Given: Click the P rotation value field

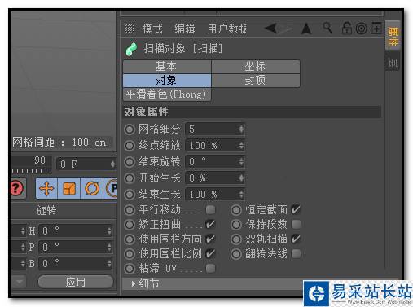Looking at the screenshot, I should (75, 248).
